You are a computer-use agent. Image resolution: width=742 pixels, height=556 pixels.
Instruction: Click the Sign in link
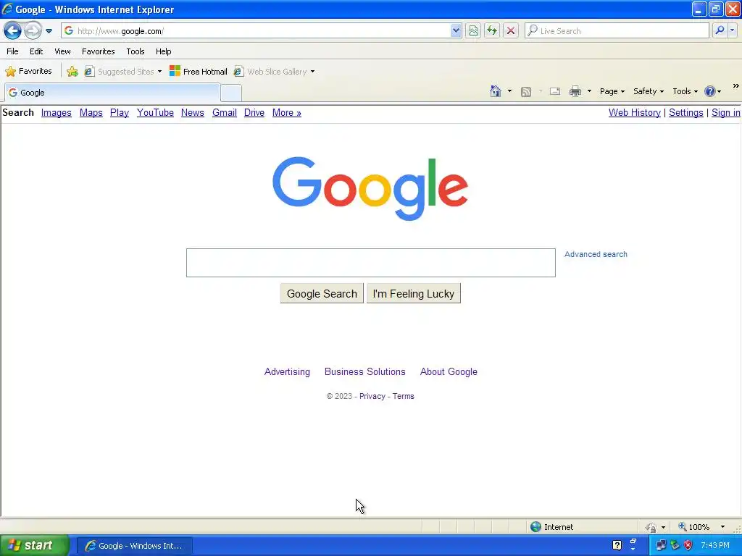726,112
